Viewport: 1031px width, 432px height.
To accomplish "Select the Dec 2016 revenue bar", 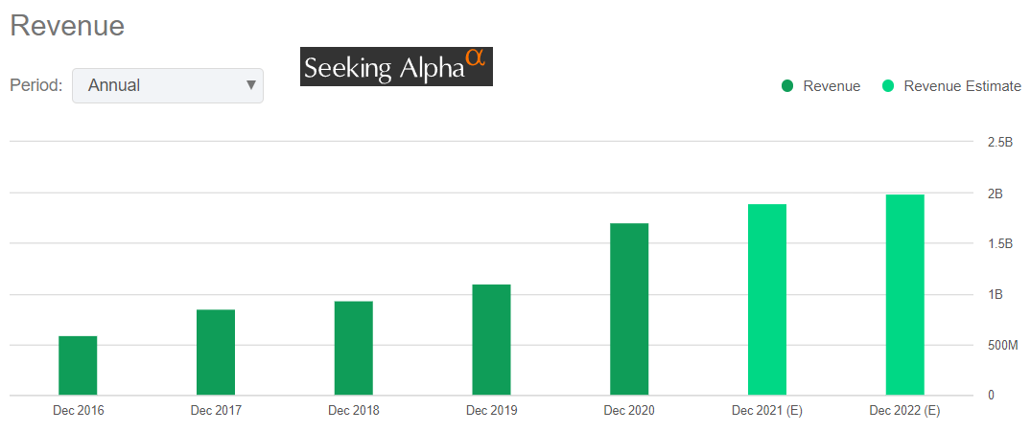I will click(x=78, y=365).
